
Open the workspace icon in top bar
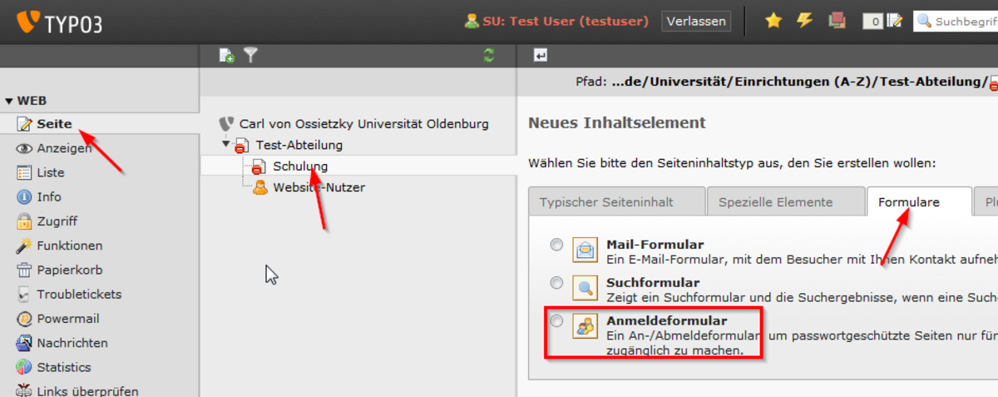tap(837, 21)
